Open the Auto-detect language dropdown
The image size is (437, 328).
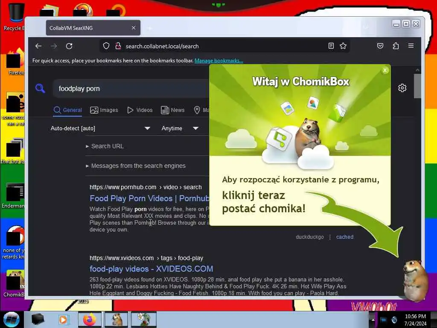coord(101,128)
